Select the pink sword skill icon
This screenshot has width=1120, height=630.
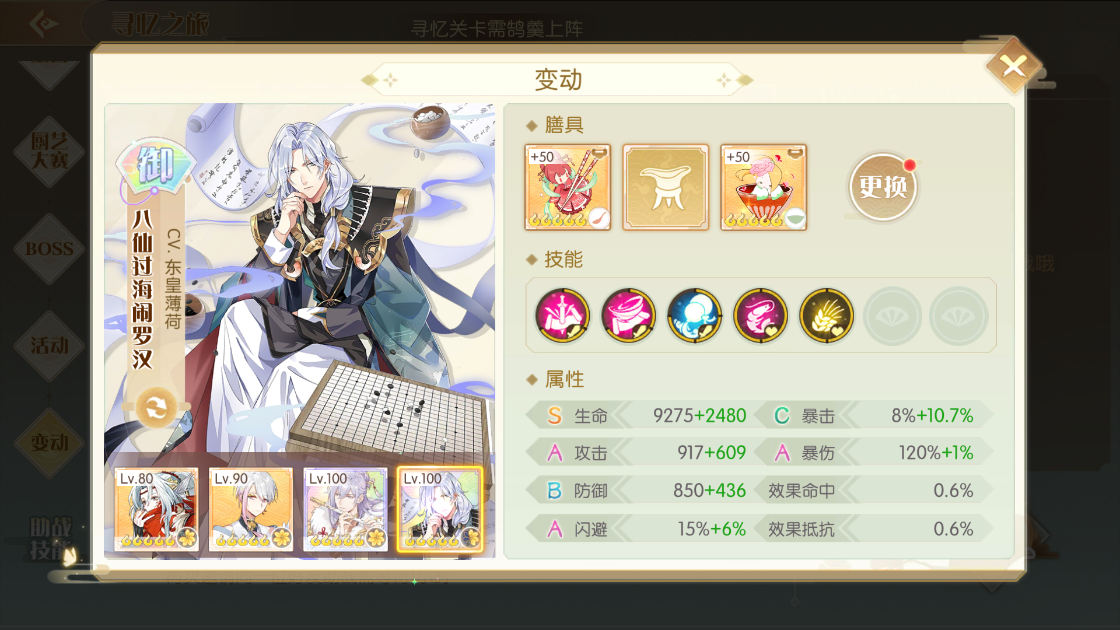tap(562, 316)
